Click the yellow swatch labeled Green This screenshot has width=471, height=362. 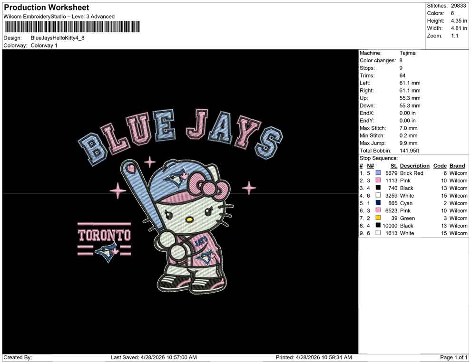[x=378, y=218]
